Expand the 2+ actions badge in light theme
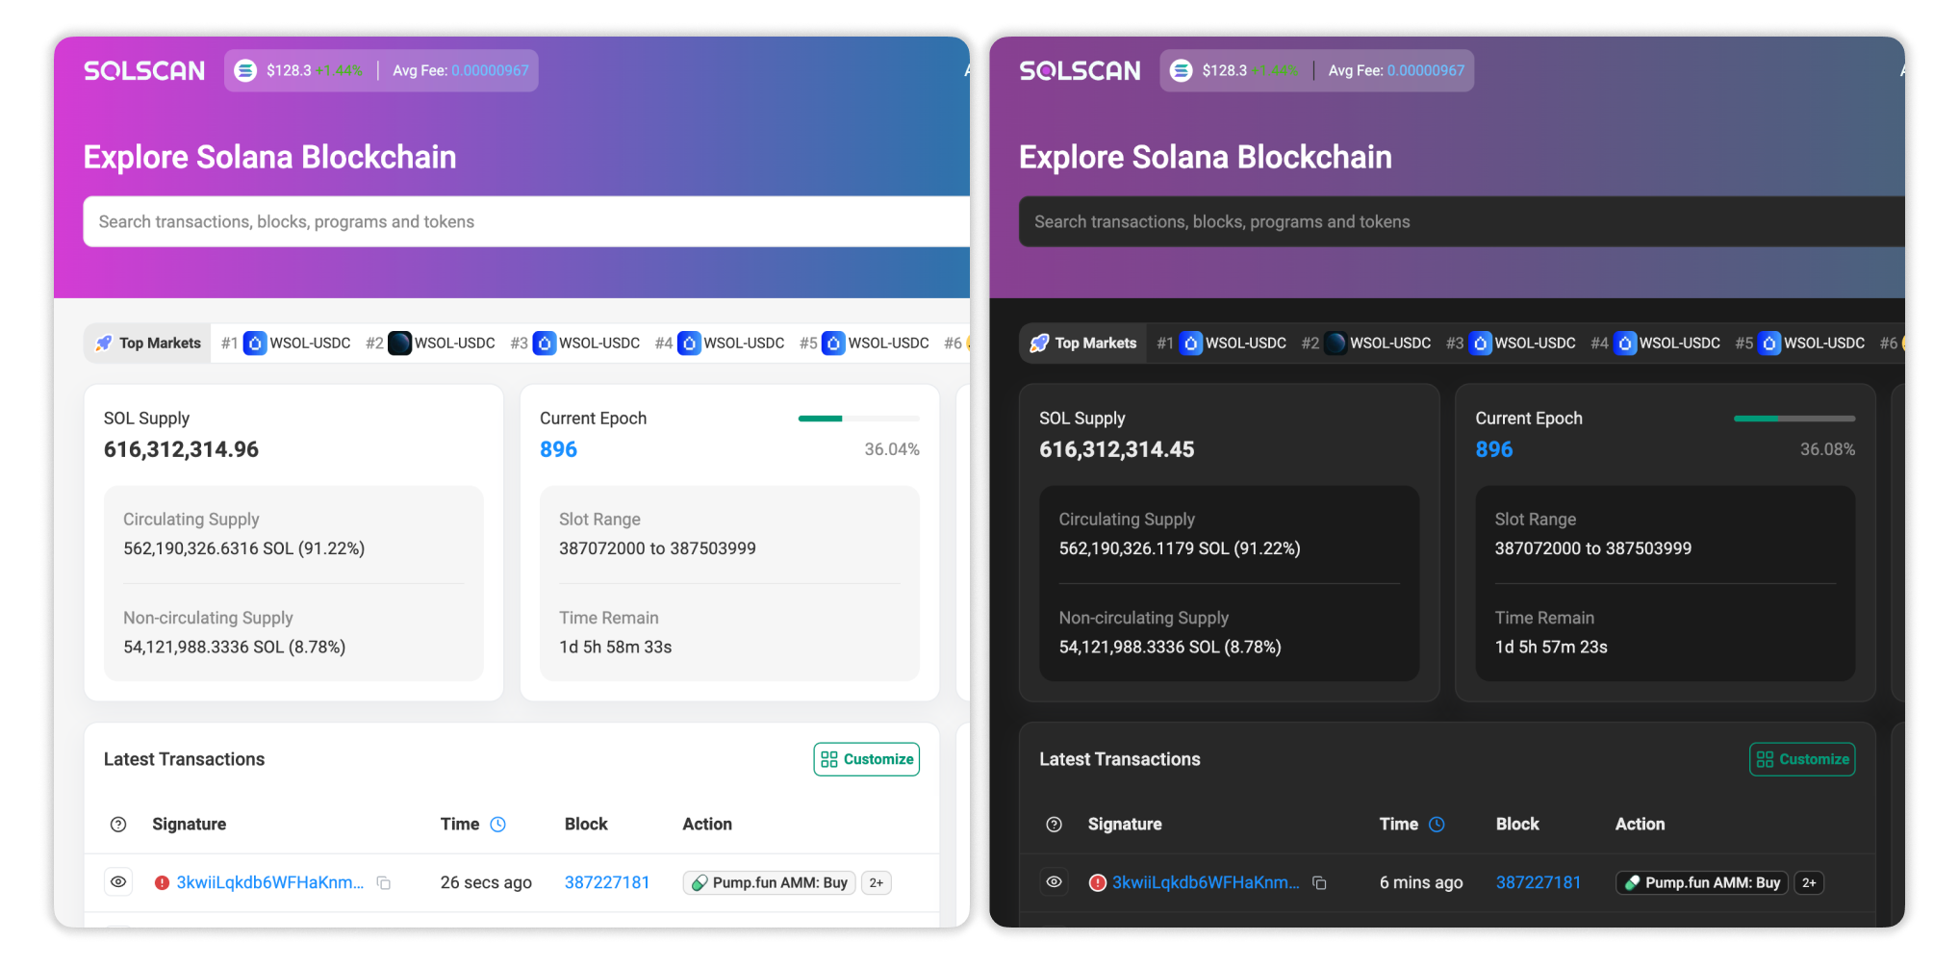The width and height of the screenshot is (1959, 966). pyautogui.click(x=876, y=883)
